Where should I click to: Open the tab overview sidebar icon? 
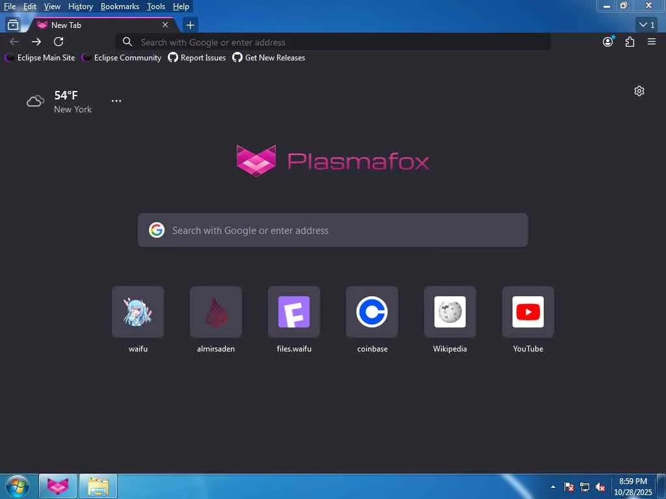point(13,25)
